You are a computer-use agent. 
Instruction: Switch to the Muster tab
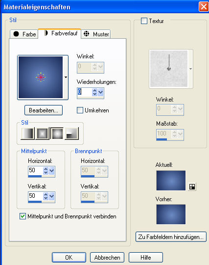coord(96,34)
